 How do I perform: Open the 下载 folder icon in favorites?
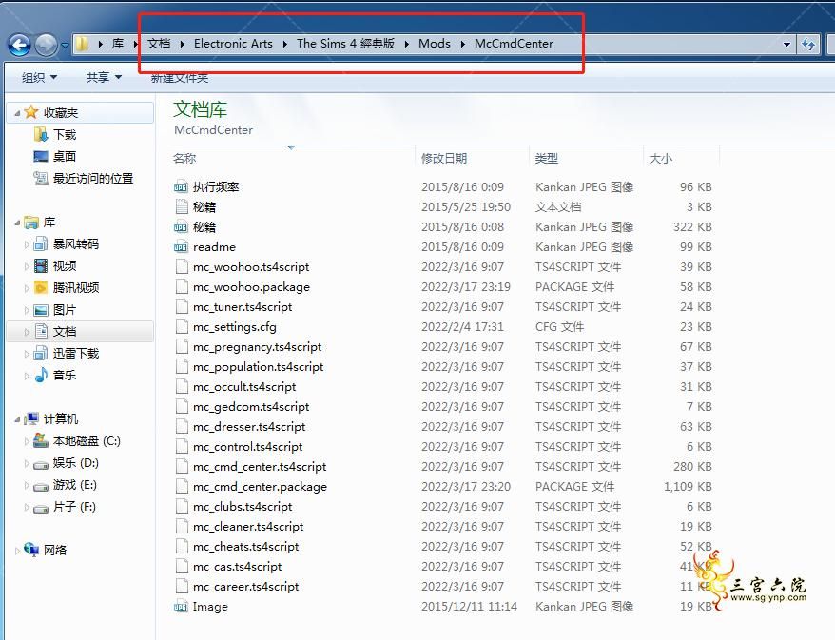(41, 134)
